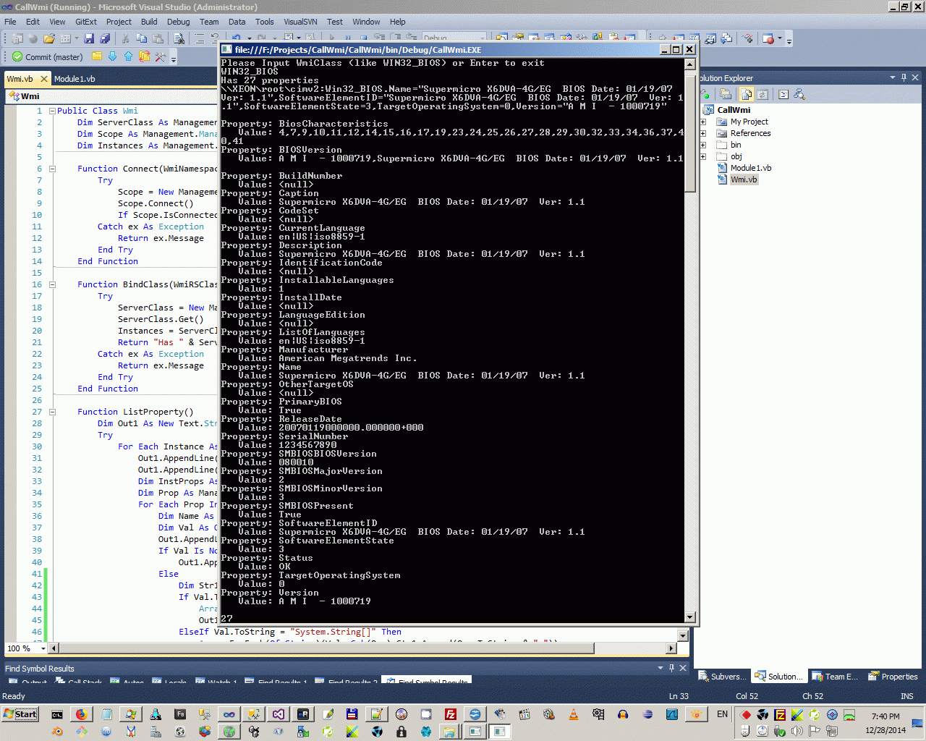Click the Properties icon in Solution Explorer toolbar
The height and width of the screenshot is (741, 926).
tap(726, 94)
